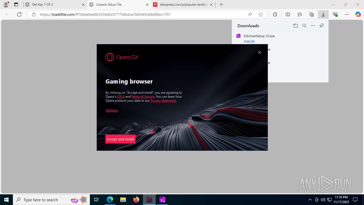Open the taskbar clock and date
The width and height of the screenshot is (364, 205).
(341, 200)
